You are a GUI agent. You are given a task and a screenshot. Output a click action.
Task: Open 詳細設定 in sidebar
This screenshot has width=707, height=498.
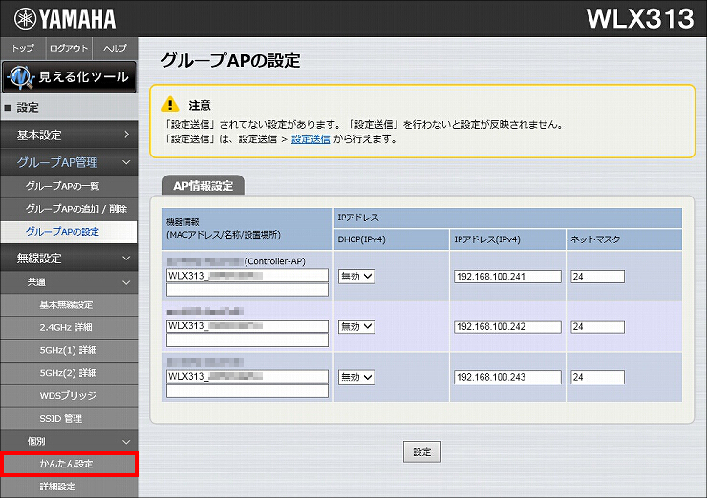click(69, 487)
